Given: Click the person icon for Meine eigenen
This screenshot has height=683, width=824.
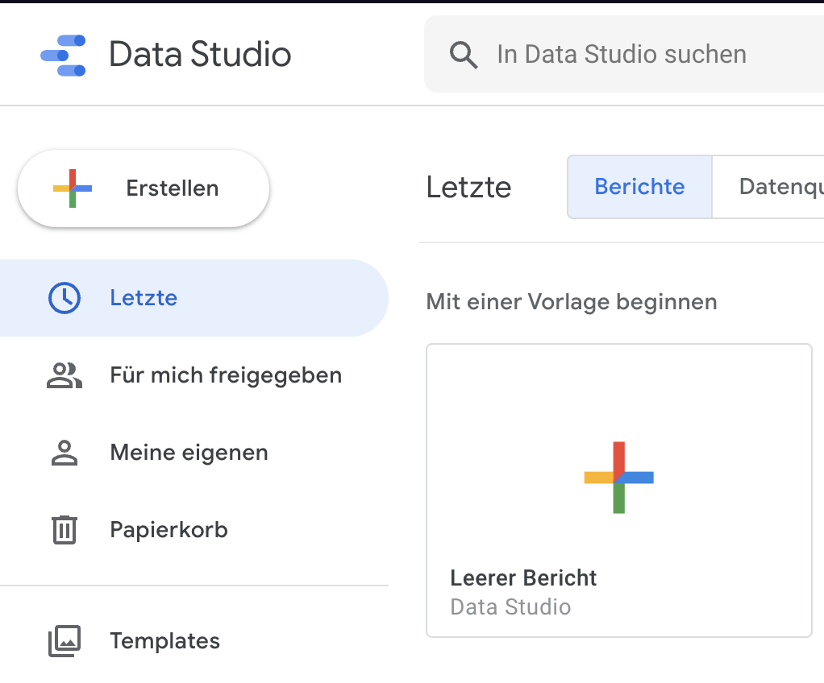Looking at the screenshot, I should (65, 453).
